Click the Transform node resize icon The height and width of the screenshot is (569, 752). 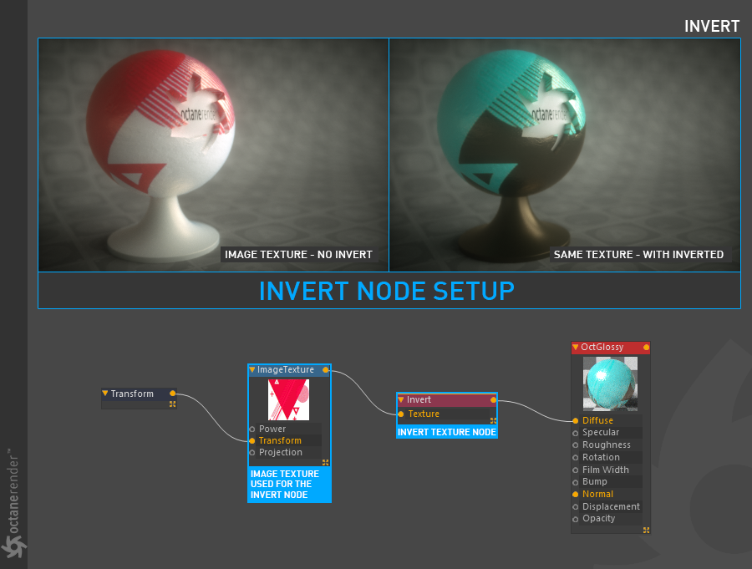pos(173,404)
